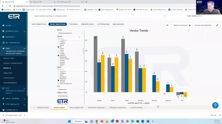This screenshot has height=124, width=222.
Task: Open the Sector dropdown showing Information Security
Action: click(x=70, y=33)
